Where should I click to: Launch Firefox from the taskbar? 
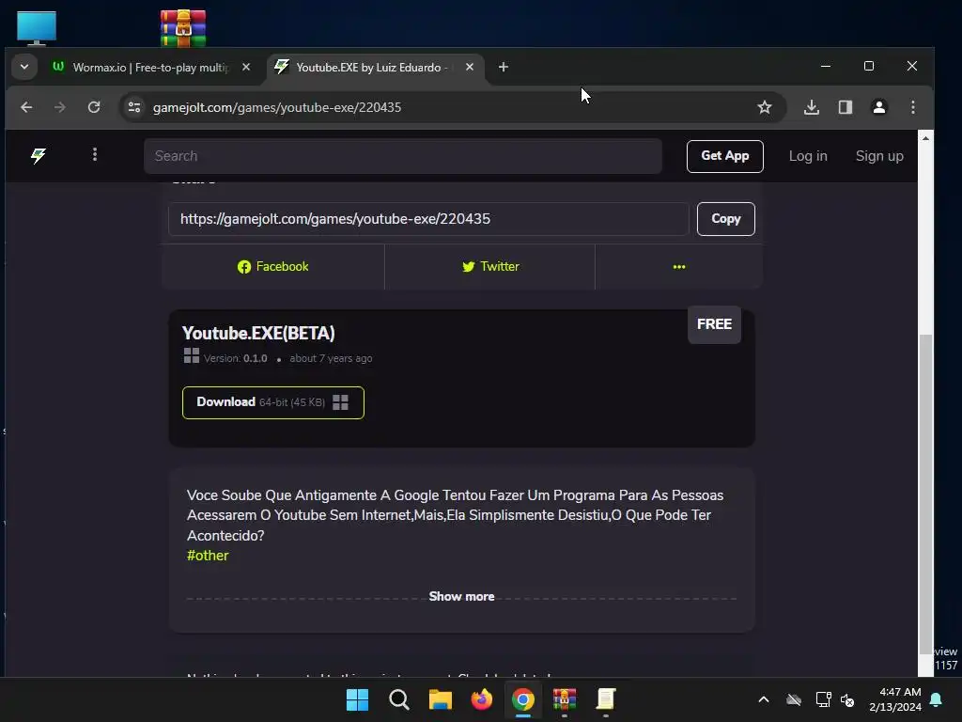tap(482, 699)
